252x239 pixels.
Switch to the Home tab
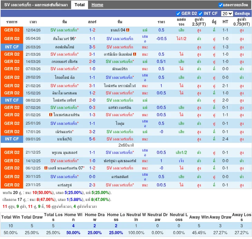click(x=97, y=5)
